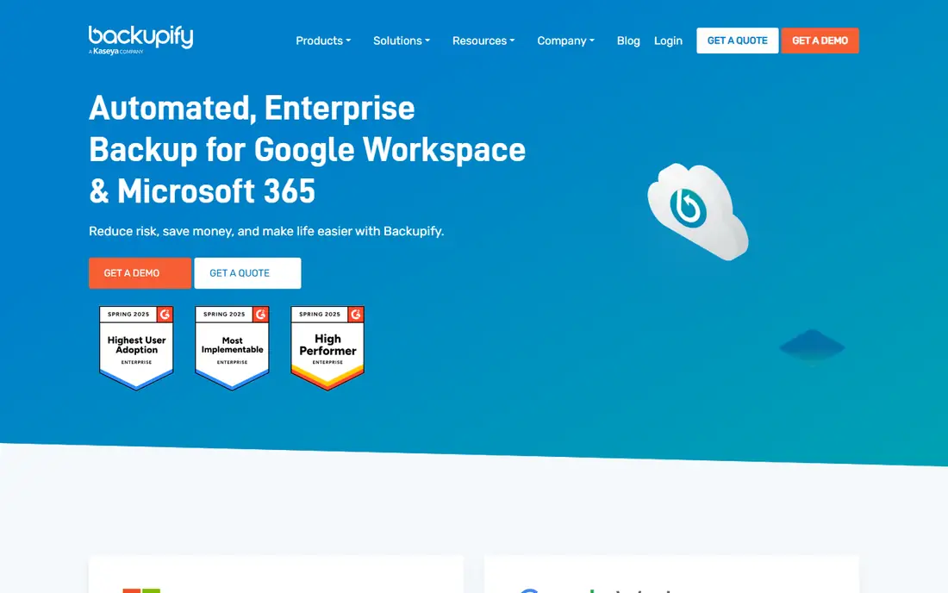
Task: Open the Resources dropdown
Action: [483, 41]
